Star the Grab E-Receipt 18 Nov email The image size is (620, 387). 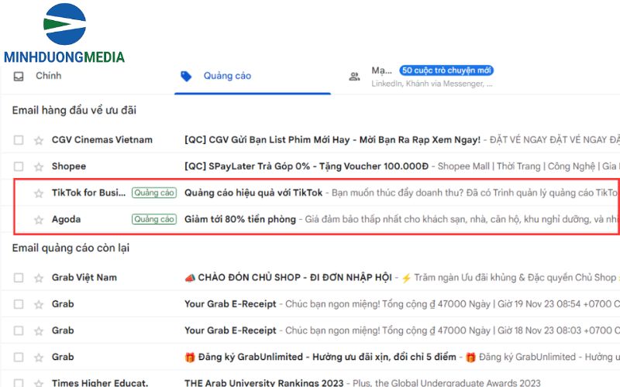(x=38, y=331)
